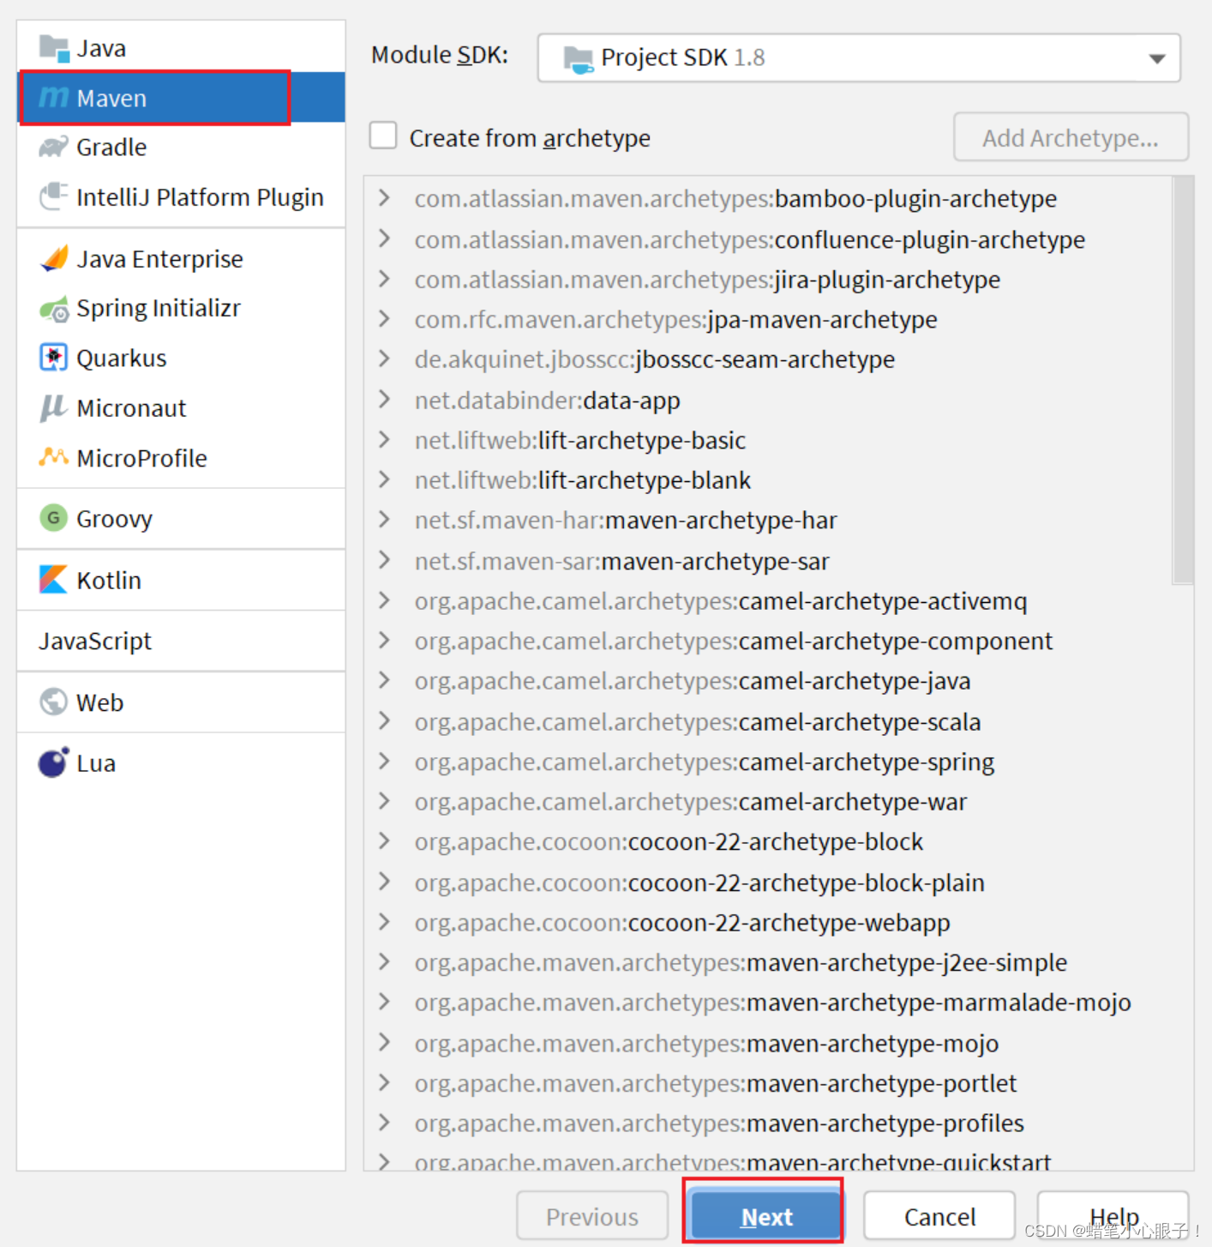Select the Lua project type
Screen dimensions: 1212x1247
tap(96, 762)
